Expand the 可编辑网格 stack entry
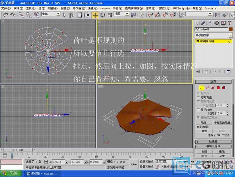 197,41
